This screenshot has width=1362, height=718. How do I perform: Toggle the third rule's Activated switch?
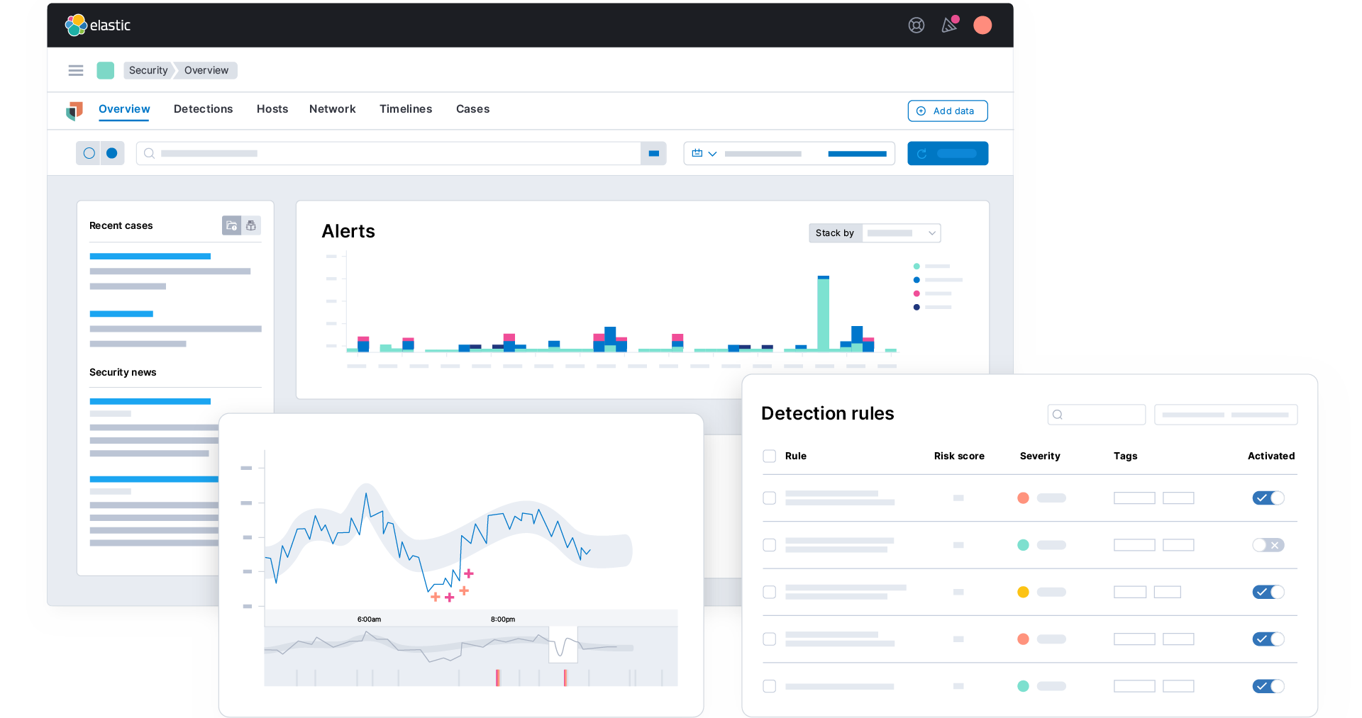[1268, 592]
